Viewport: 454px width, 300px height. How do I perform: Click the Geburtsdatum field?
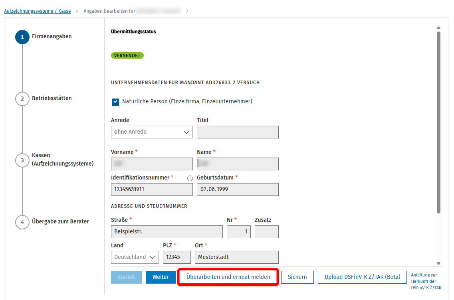[x=238, y=189]
